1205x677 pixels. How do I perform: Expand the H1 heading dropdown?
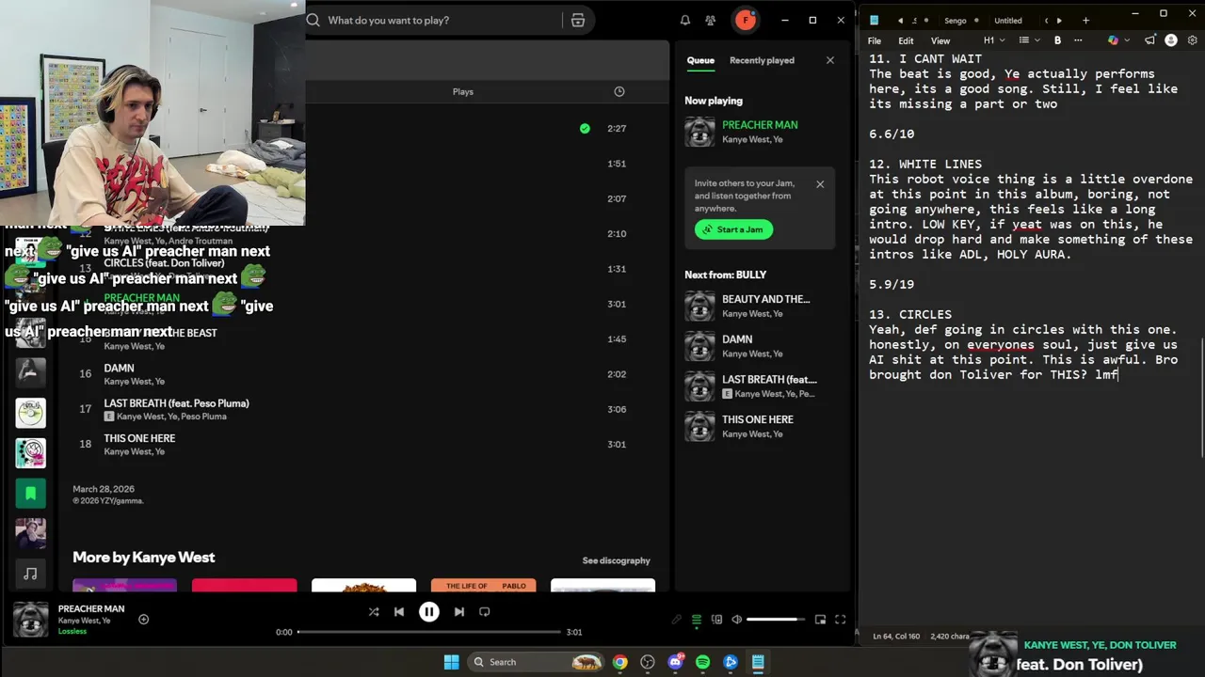[994, 40]
